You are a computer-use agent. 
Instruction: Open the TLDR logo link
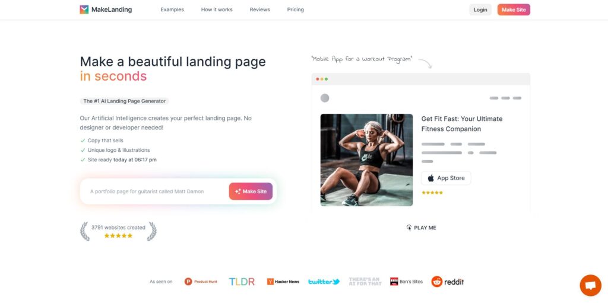click(242, 282)
